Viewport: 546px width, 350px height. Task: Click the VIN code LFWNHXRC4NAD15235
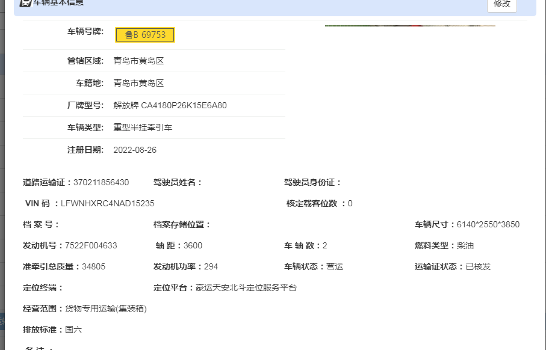(x=108, y=203)
